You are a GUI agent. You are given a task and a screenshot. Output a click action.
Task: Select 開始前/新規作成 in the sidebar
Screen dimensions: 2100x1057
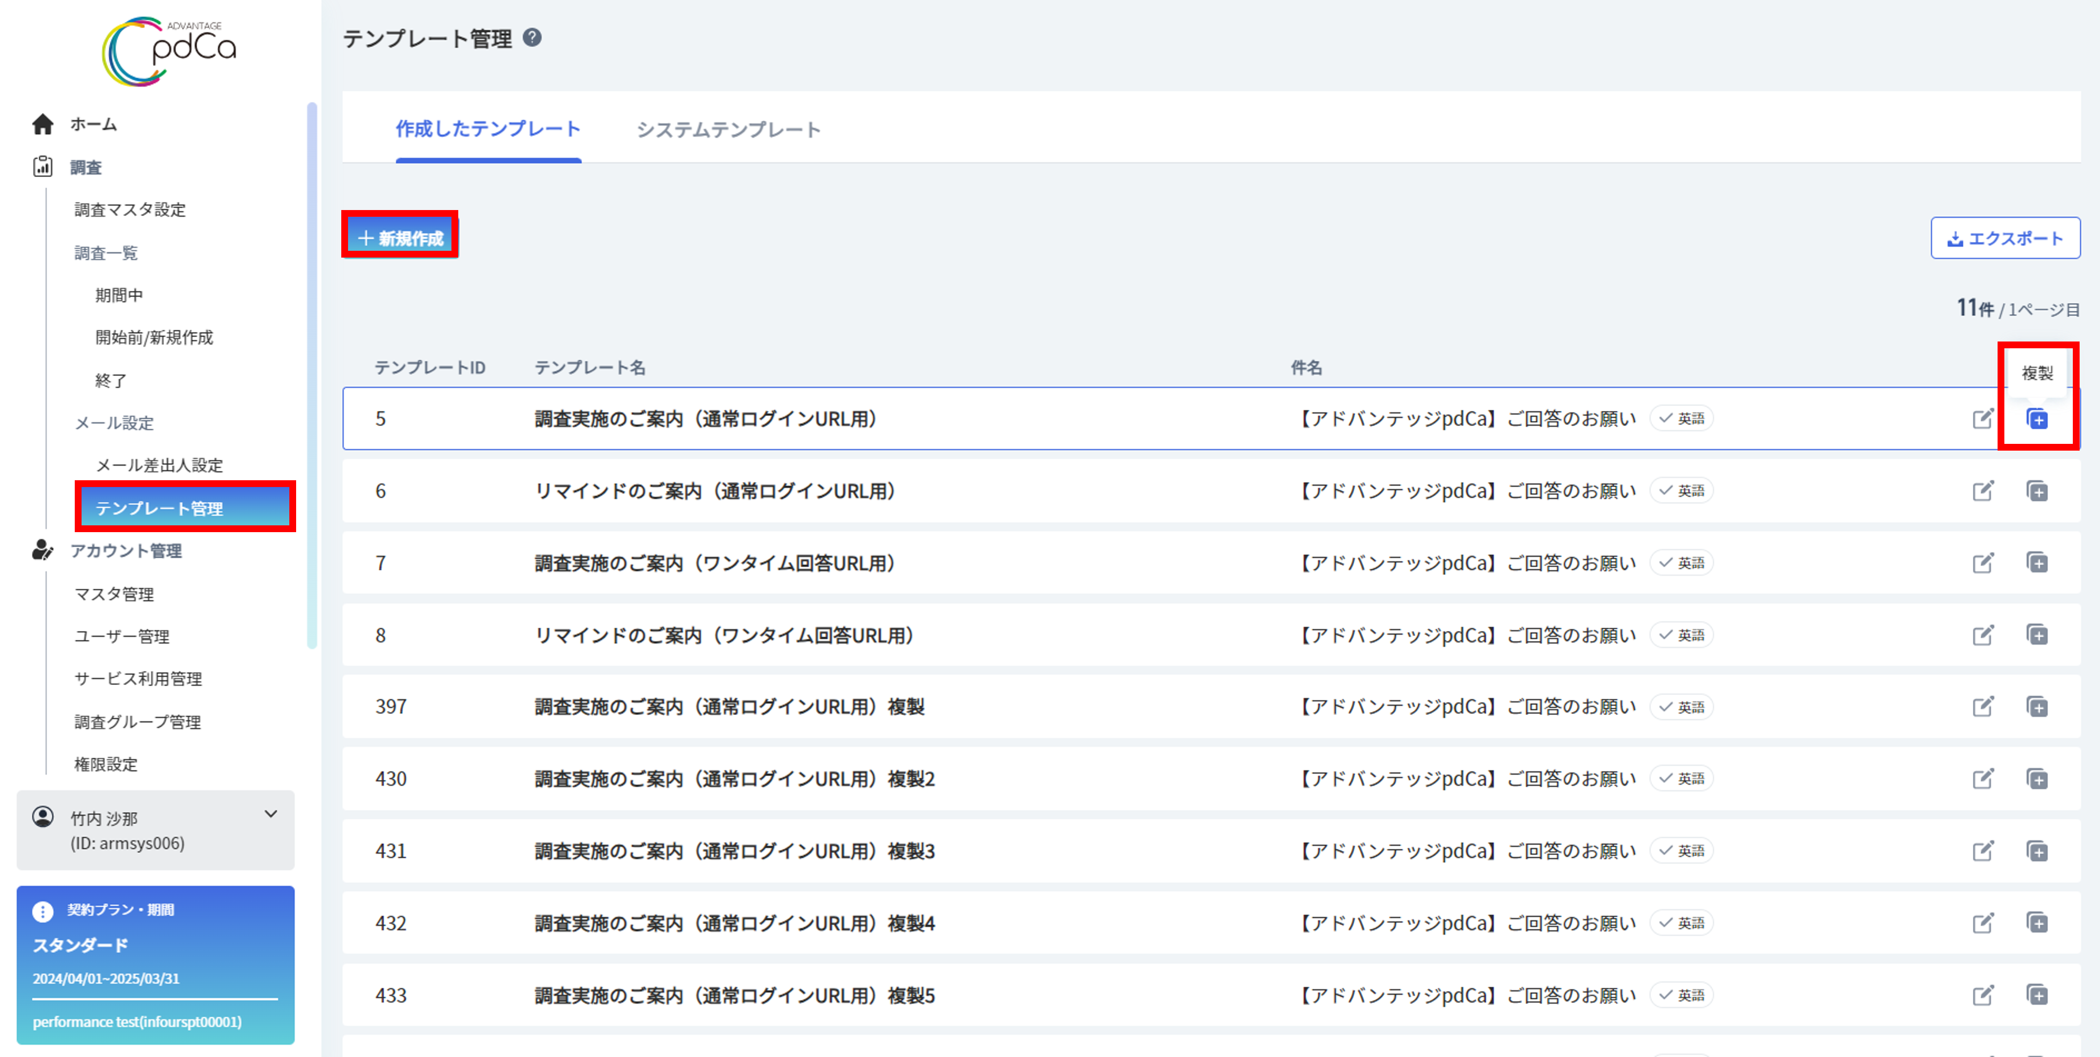click(154, 337)
